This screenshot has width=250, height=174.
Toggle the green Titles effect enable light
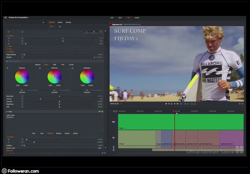click(x=102, y=112)
